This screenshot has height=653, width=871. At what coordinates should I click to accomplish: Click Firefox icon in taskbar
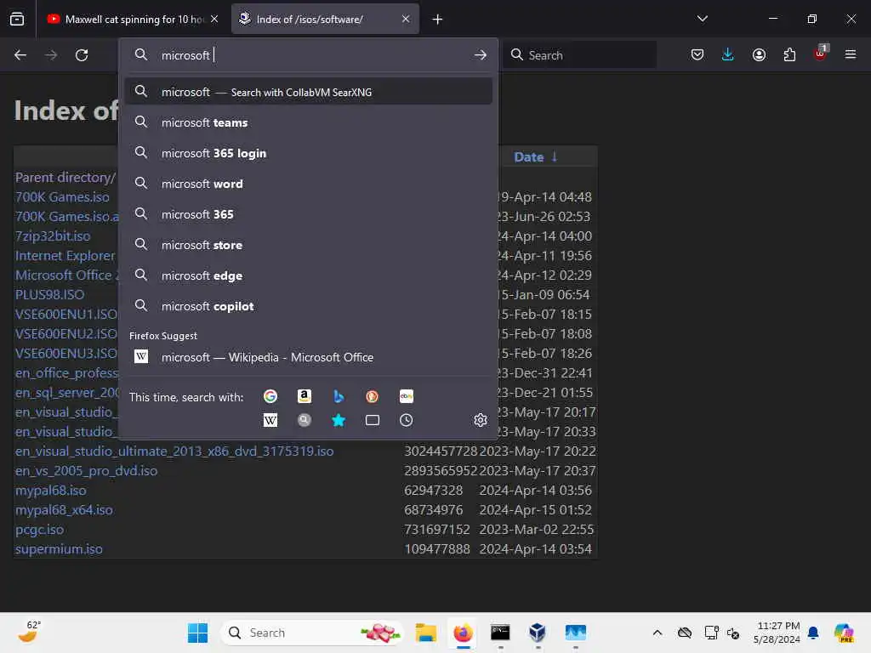[x=464, y=633]
